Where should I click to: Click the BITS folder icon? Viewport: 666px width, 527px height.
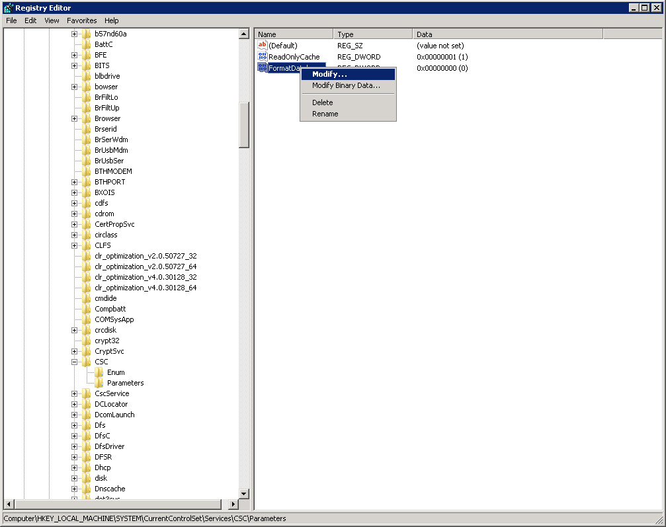(86, 65)
